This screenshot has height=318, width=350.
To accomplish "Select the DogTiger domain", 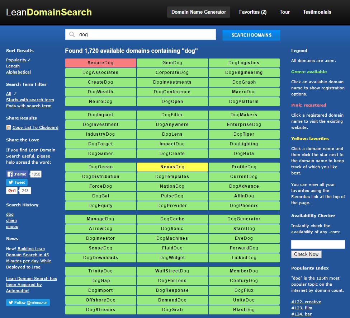I will (x=244, y=134).
